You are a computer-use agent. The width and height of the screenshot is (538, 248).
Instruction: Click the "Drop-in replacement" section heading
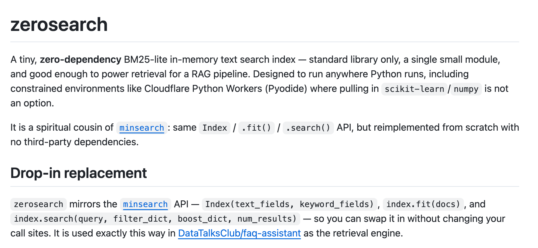point(78,173)
